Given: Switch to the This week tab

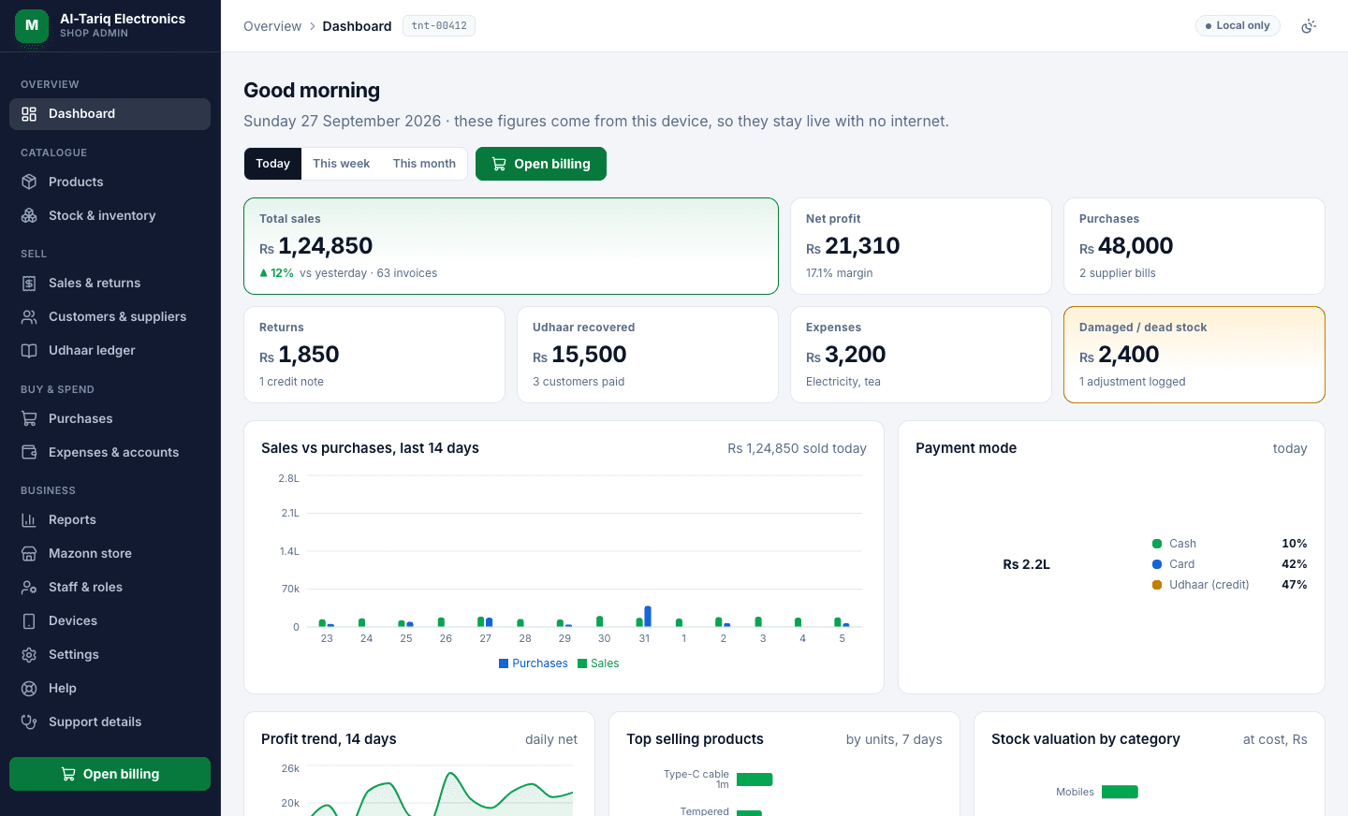Looking at the screenshot, I should click(x=341, y=164).
